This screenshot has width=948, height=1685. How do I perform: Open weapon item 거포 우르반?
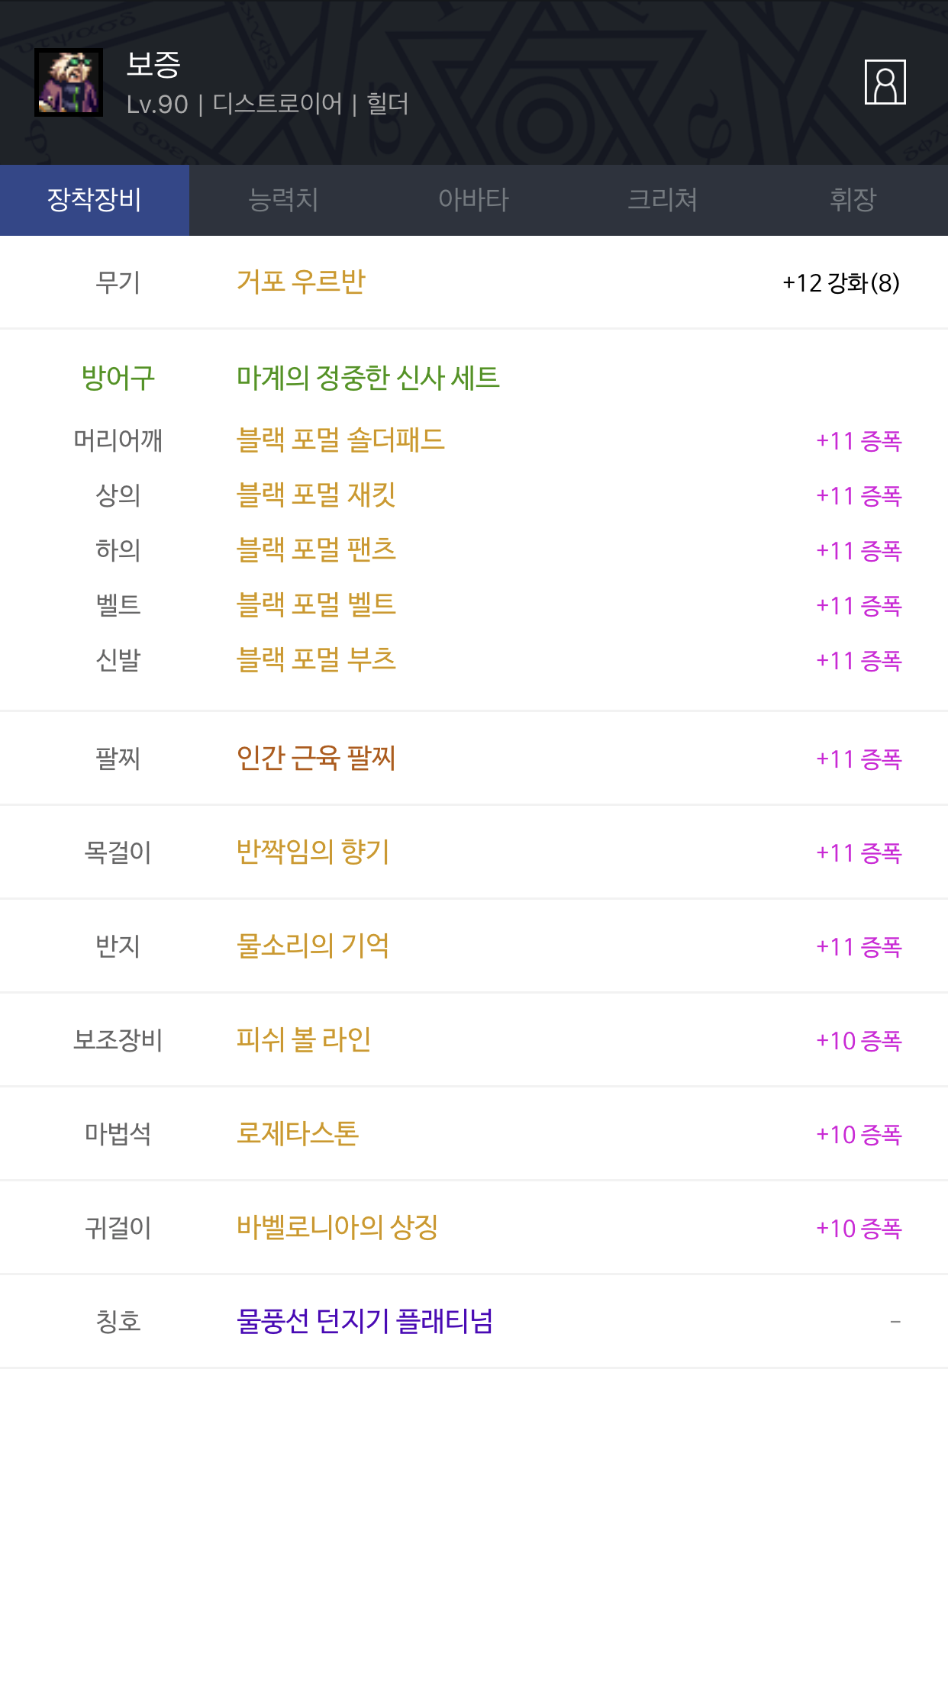301,282
